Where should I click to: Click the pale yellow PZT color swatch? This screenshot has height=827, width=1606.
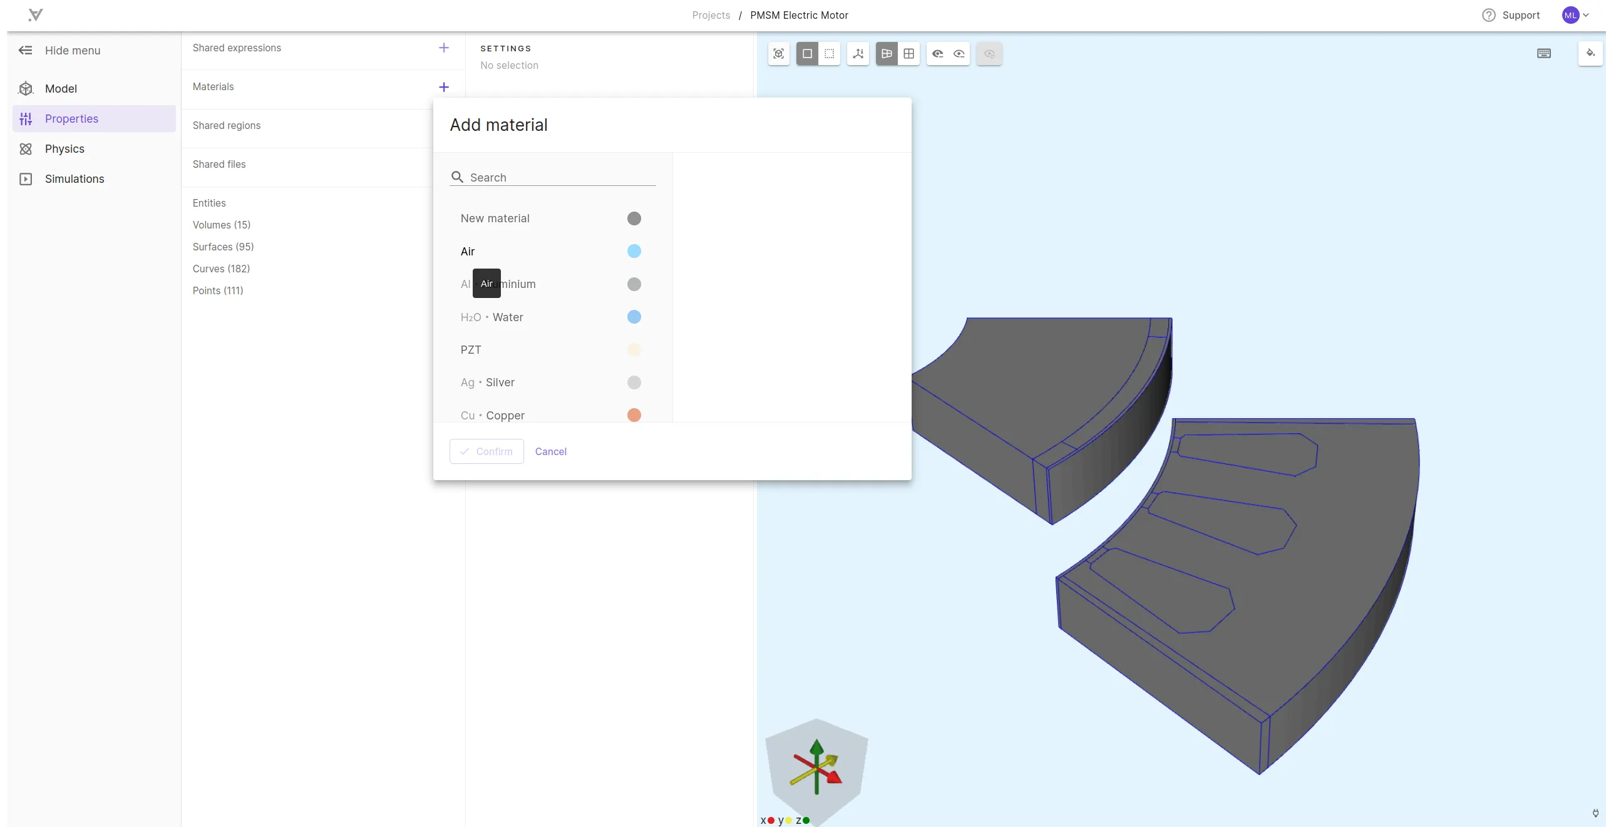(x=634, y=349)
